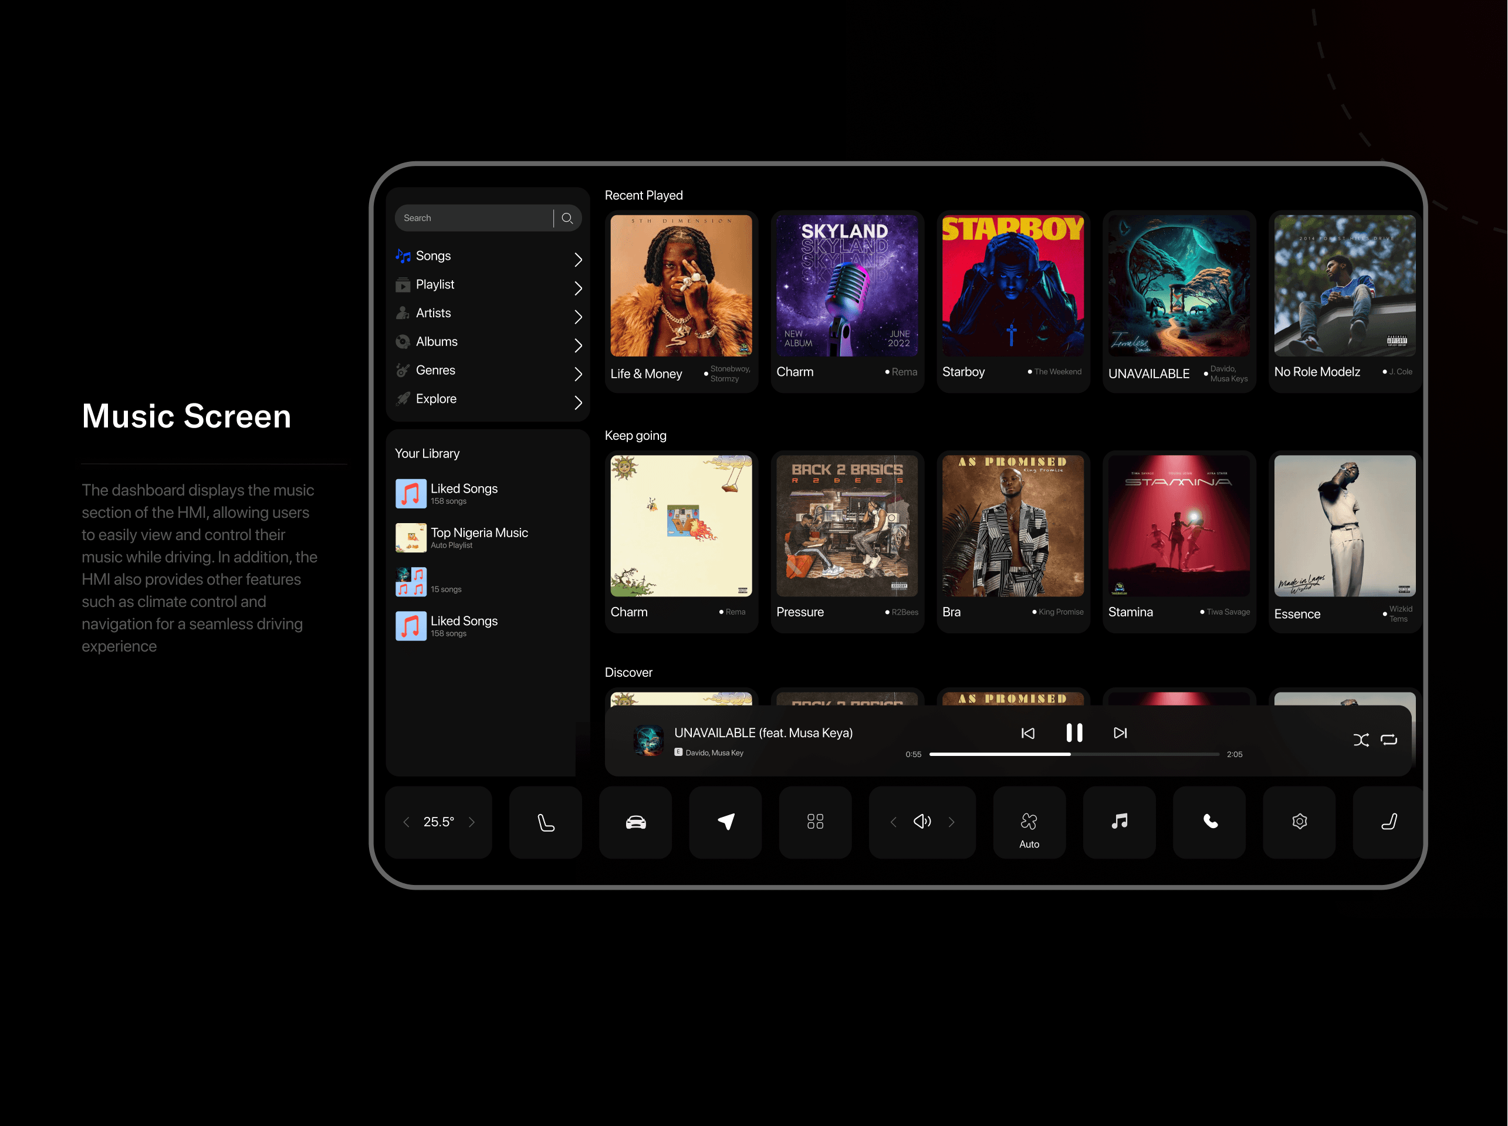This screenshot has height=1126, width=1508.
Task: Click the now playing album art
Action: [648, 741]
